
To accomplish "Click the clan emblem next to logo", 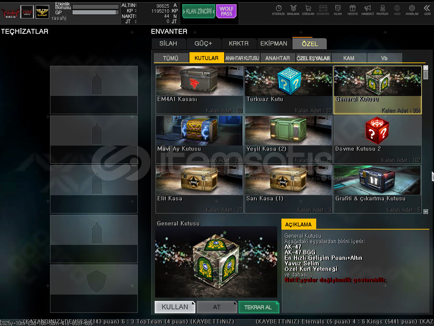I will click(27, 12).
